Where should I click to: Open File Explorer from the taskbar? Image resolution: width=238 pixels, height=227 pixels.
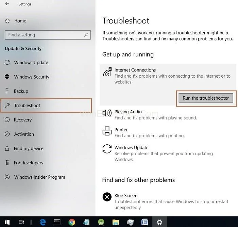[116, 222]
